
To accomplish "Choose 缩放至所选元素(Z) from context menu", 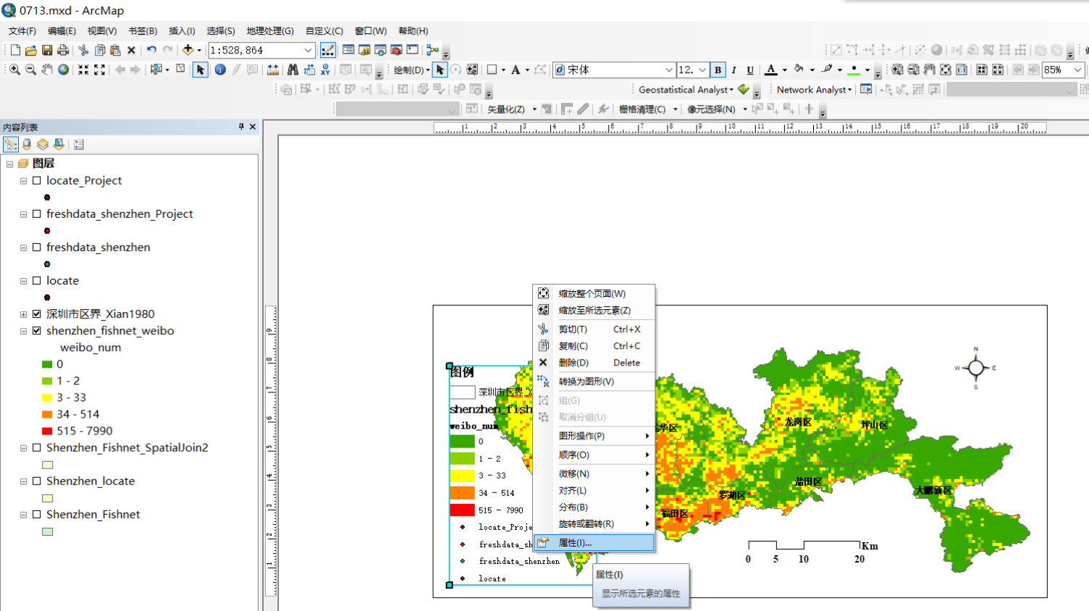I will pos(594,310).
